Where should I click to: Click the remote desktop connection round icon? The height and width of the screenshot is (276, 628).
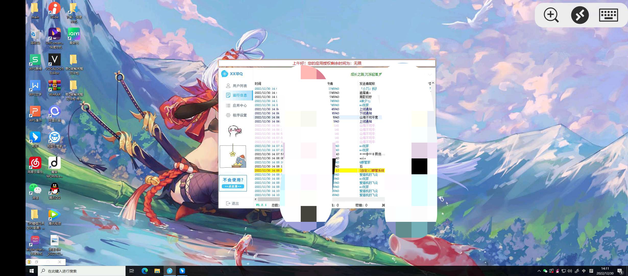pyautogui.click(x=580, y=15)
